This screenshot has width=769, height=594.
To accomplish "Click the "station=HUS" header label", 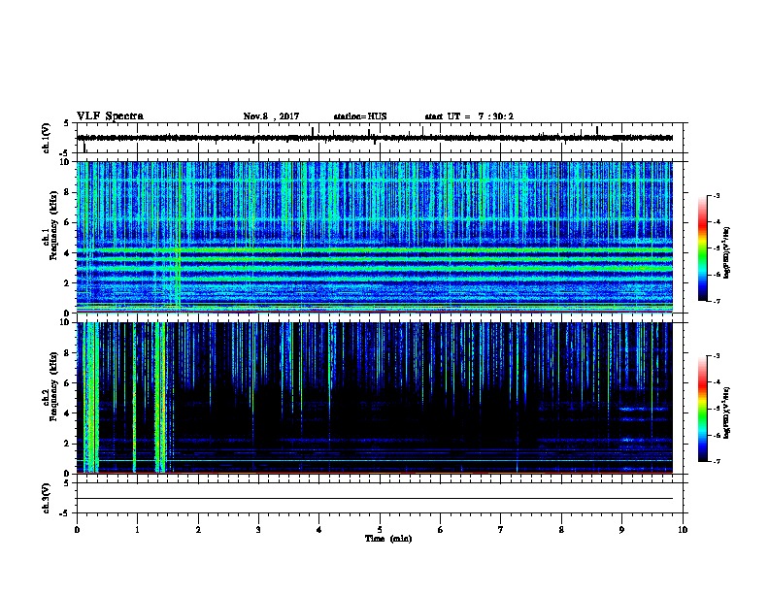I will (x=360, y=116).
